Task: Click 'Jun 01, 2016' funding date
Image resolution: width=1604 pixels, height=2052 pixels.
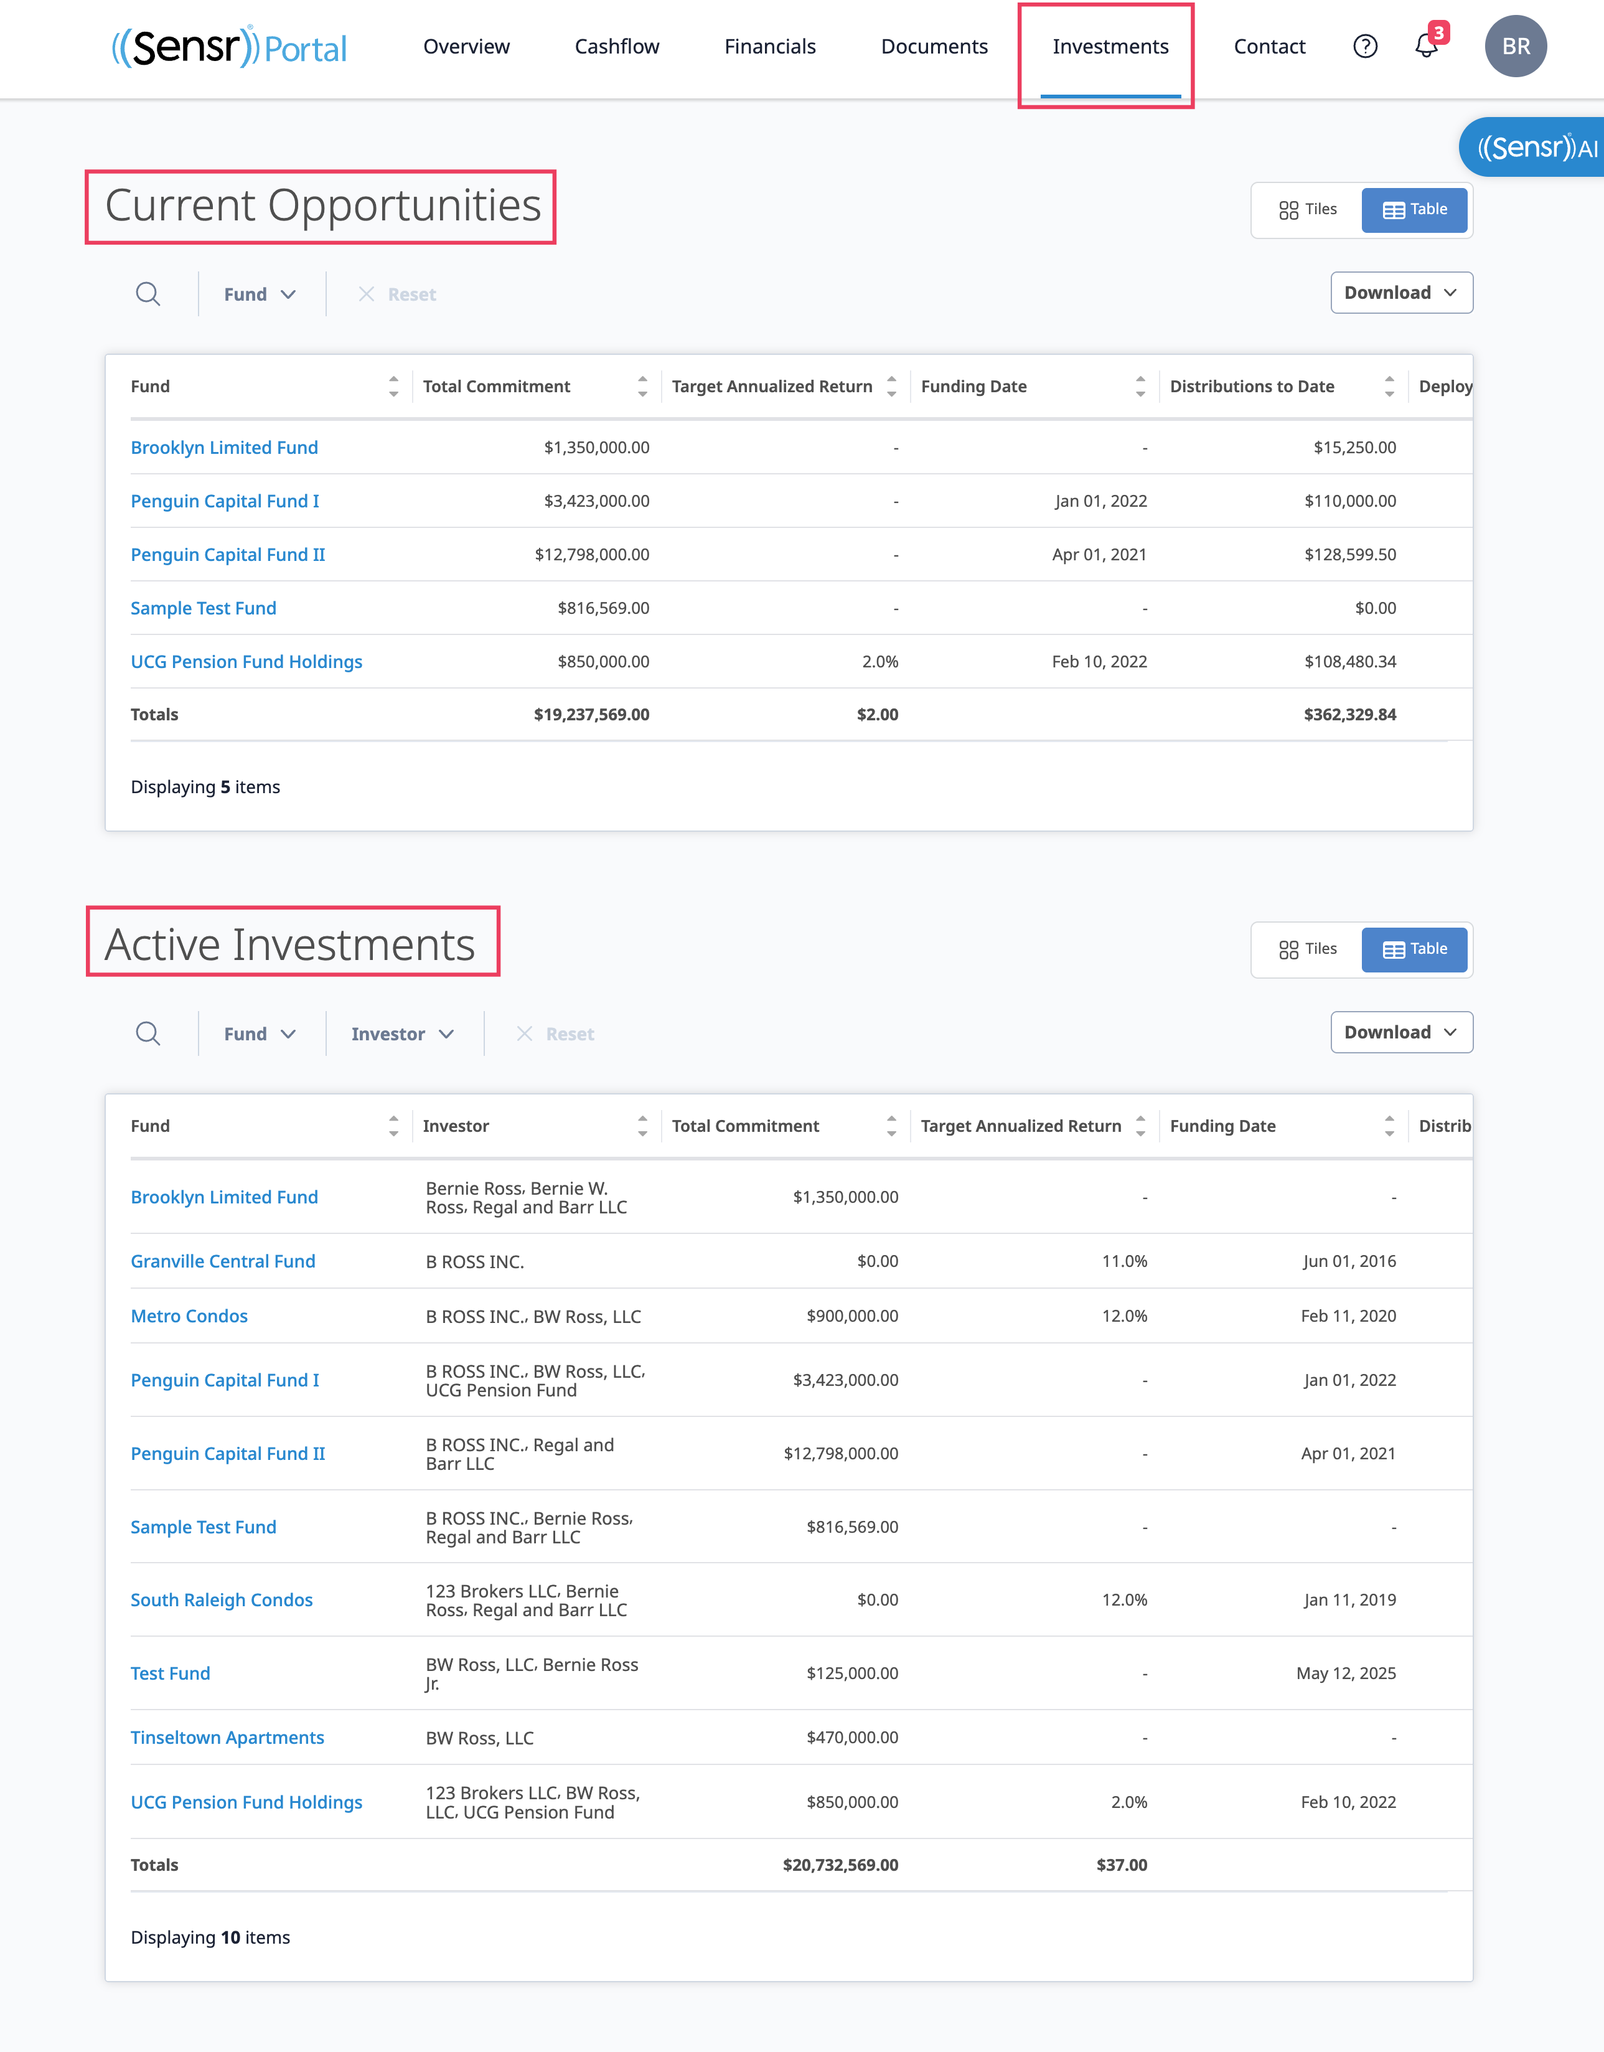Action: click(1349, 1261)
